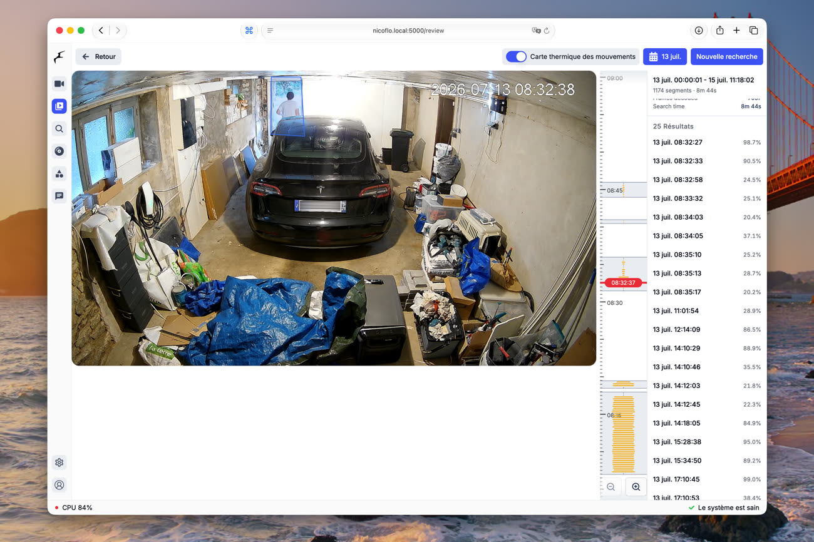The height and width of the screenshot is (542, 814).
Task: Select result 13 juil. 11:01:54
Action: 706,310
